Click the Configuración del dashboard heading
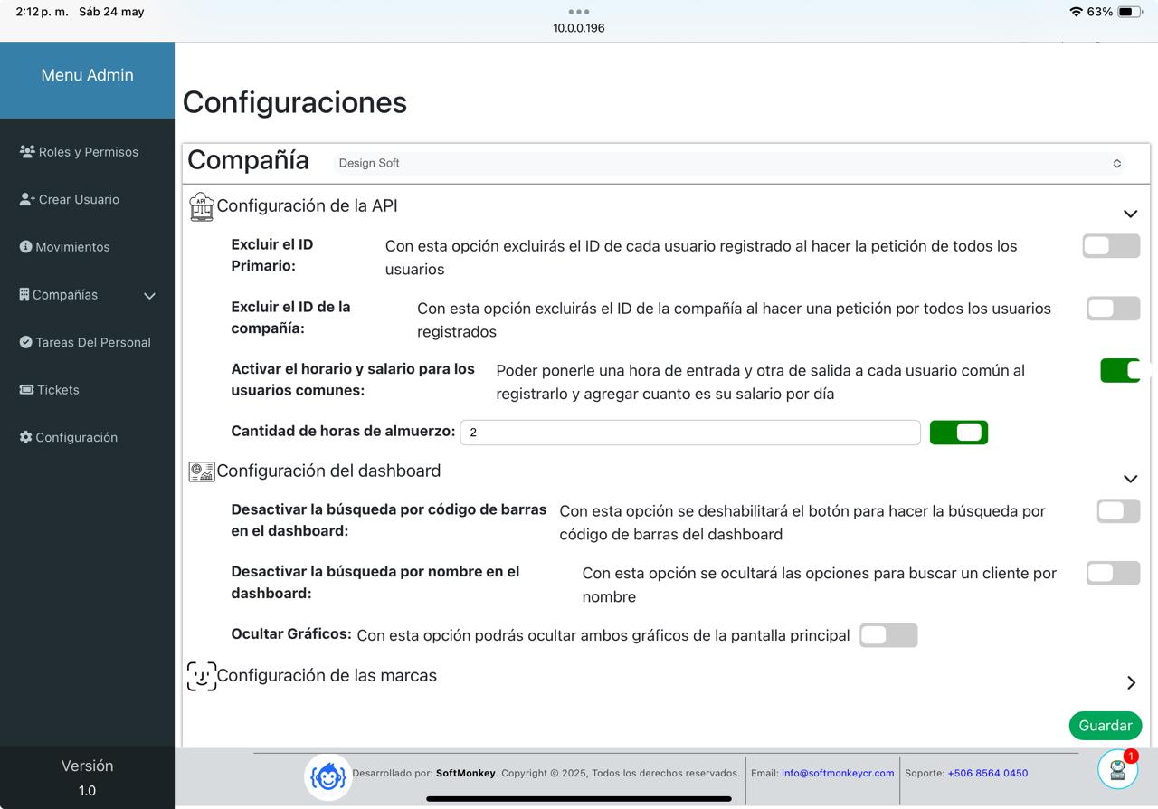This screenshot has width=1158, height=809. click(328, 471)
